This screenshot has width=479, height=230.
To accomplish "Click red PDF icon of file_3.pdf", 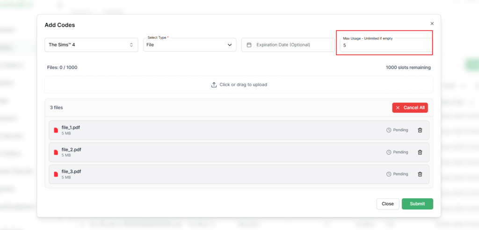I will click(x=56, y=174).
